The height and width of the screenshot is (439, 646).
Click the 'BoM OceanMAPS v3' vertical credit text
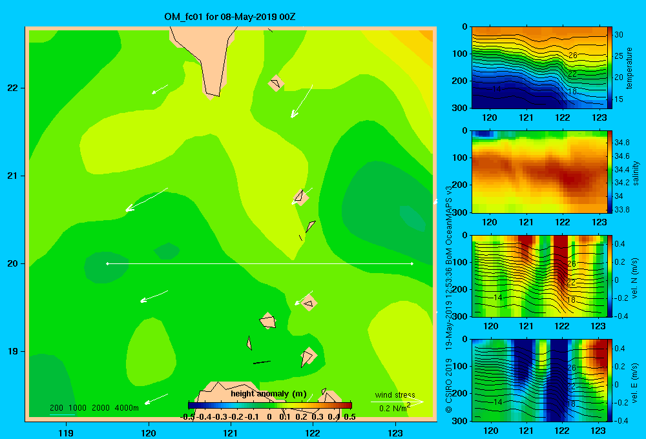(449, 225)
